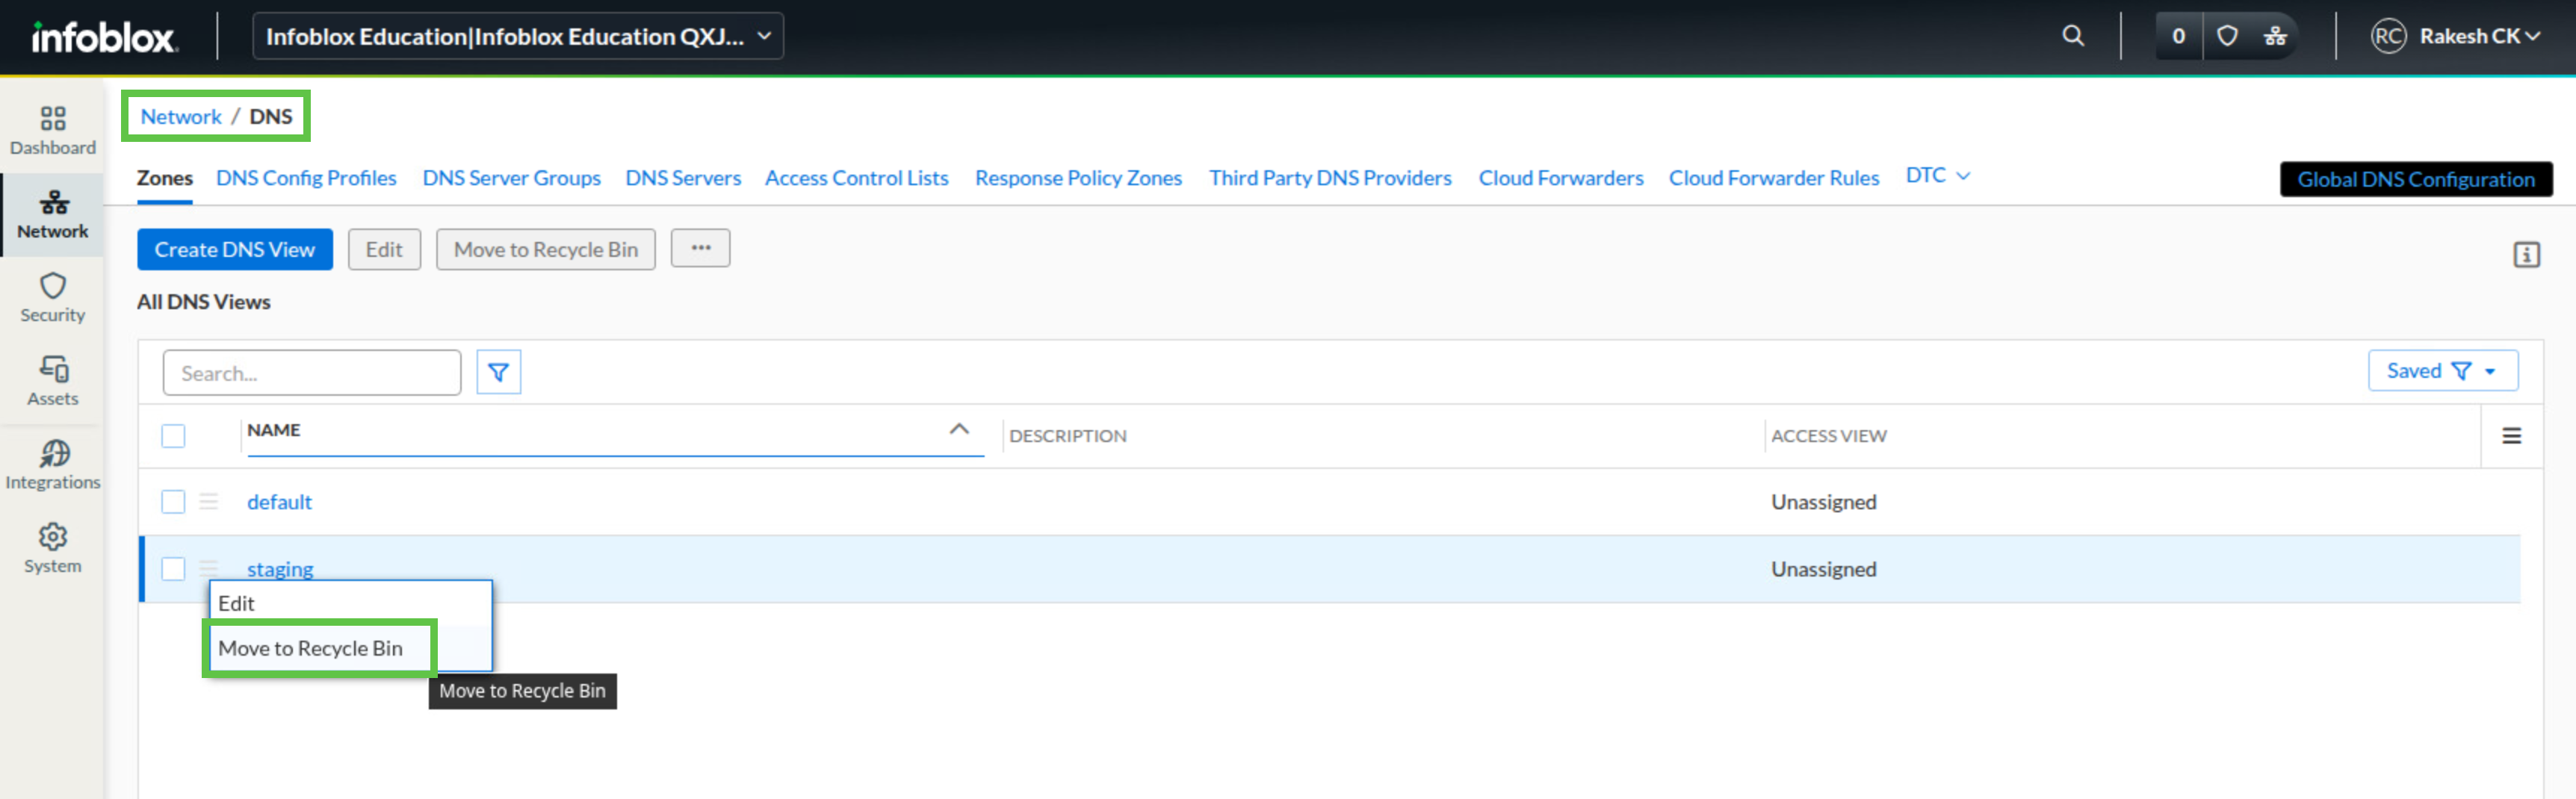Expand the DTC dropdown tab
This screenshot has height=799, width=2576.
(x=1937, y=175)
